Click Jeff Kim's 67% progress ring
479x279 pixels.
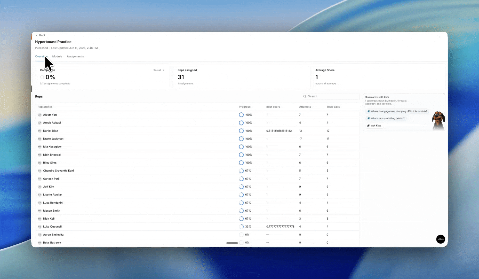pos(241,187)
